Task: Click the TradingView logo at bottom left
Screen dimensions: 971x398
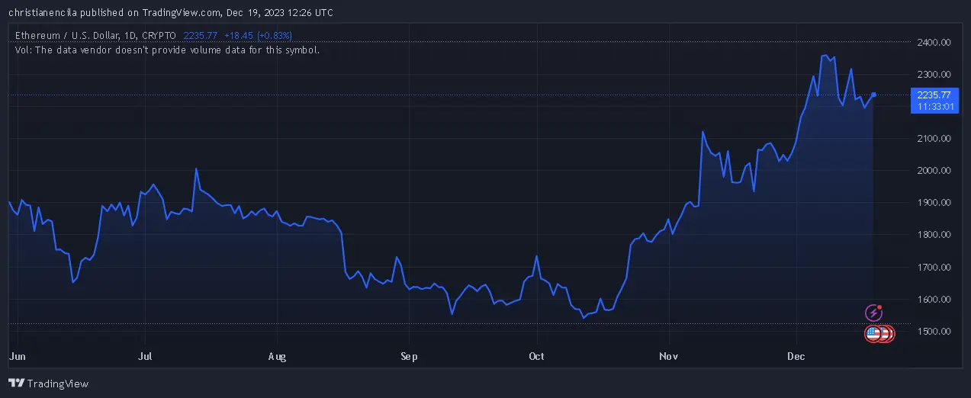Action: tap(49, 384)
